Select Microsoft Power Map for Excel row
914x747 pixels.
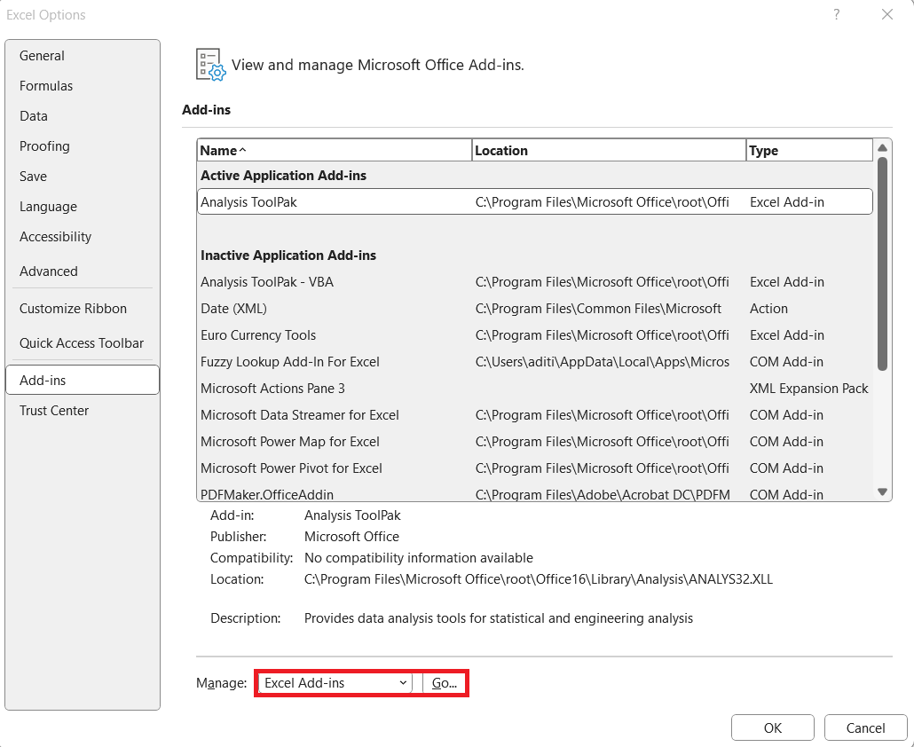coord(534,442)
